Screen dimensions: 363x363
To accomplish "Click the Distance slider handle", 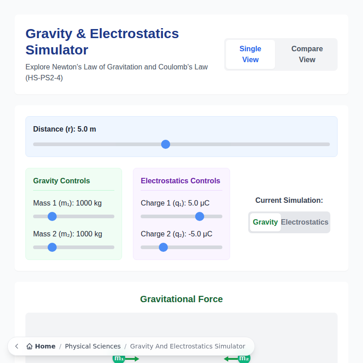I will (x=165, y=144).
